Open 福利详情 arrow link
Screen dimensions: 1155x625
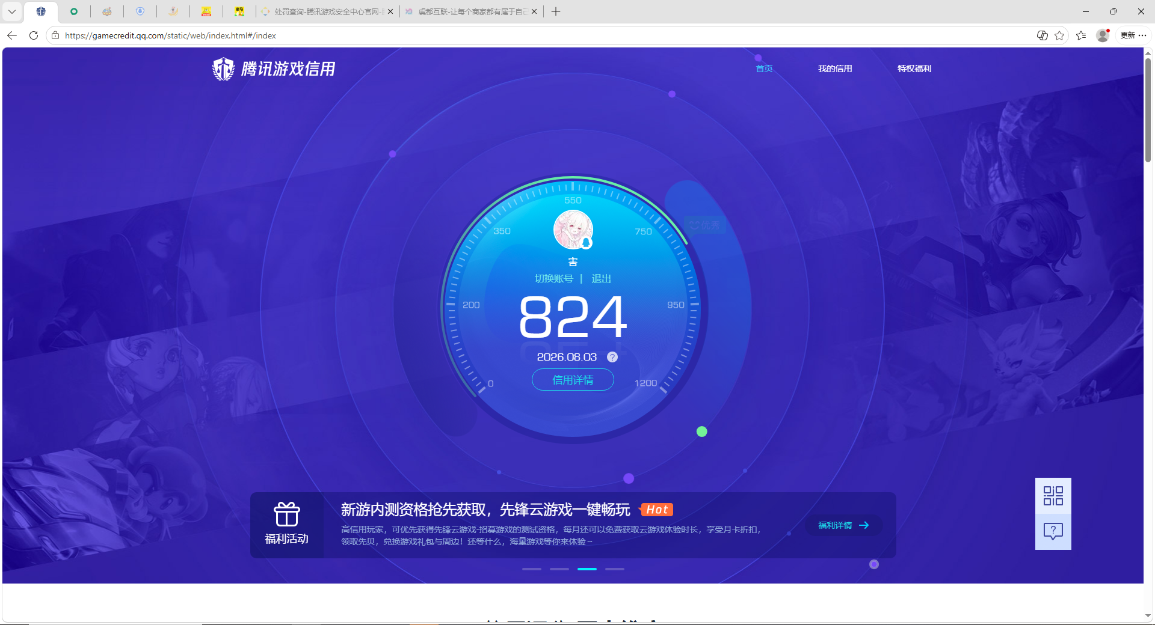click(843, 525)
